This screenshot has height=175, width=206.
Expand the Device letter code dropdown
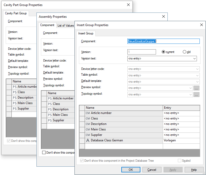click(x=163, y=69)
